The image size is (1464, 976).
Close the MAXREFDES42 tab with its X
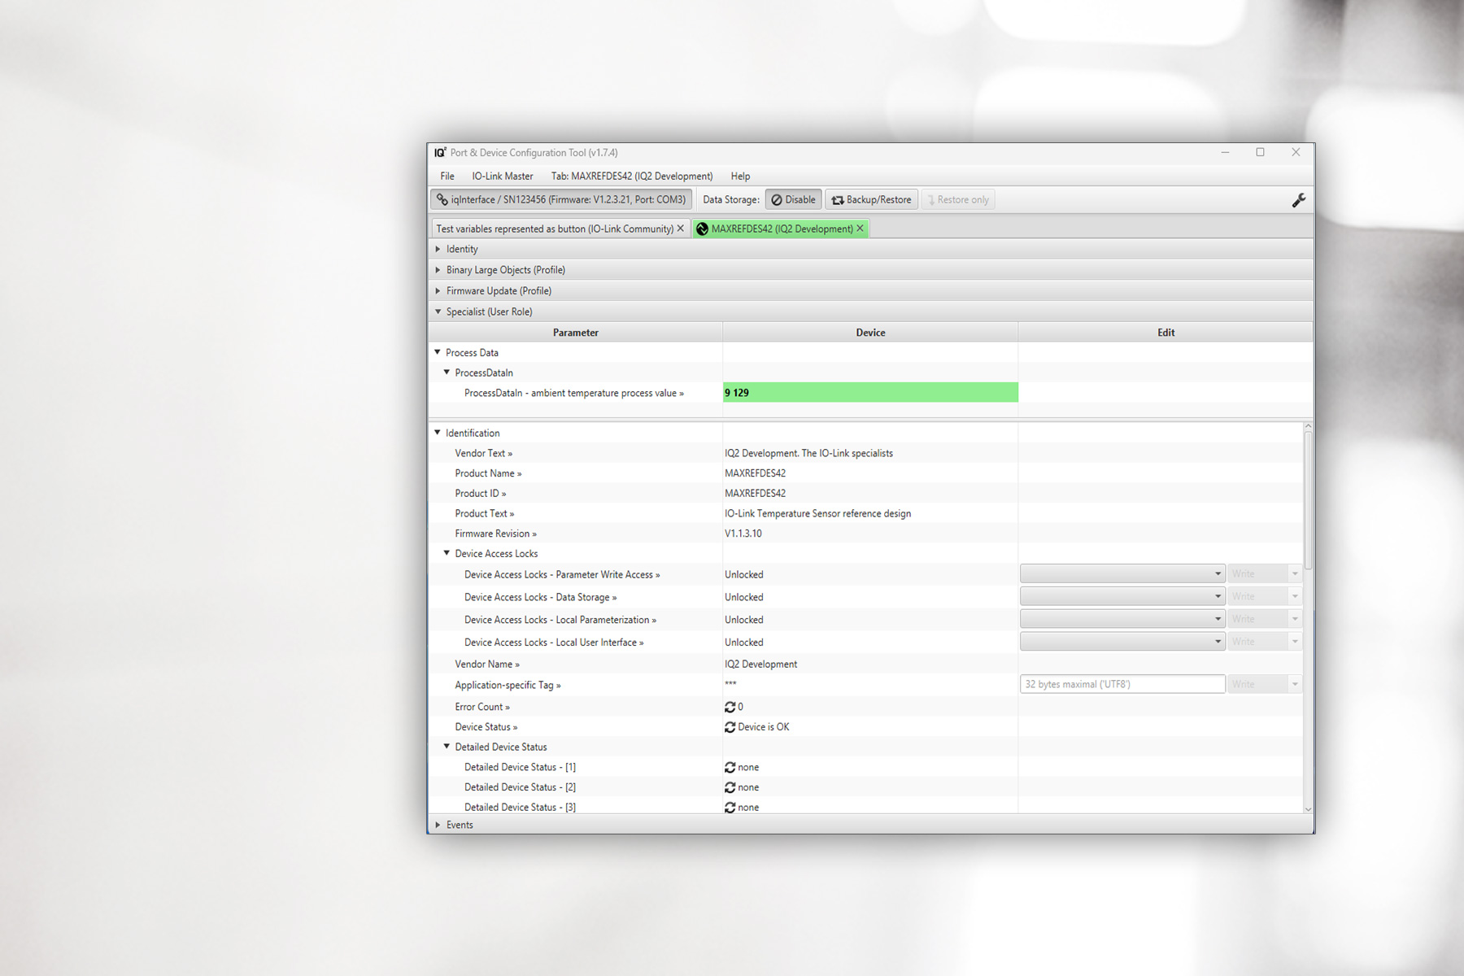click(x=861, y=229)
